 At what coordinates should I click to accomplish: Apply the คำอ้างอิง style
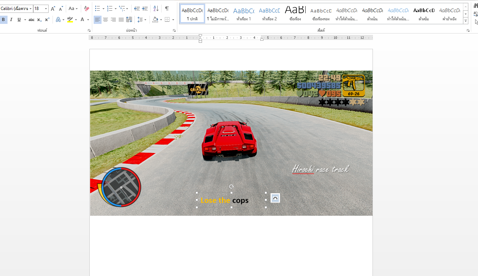point(450,14)
